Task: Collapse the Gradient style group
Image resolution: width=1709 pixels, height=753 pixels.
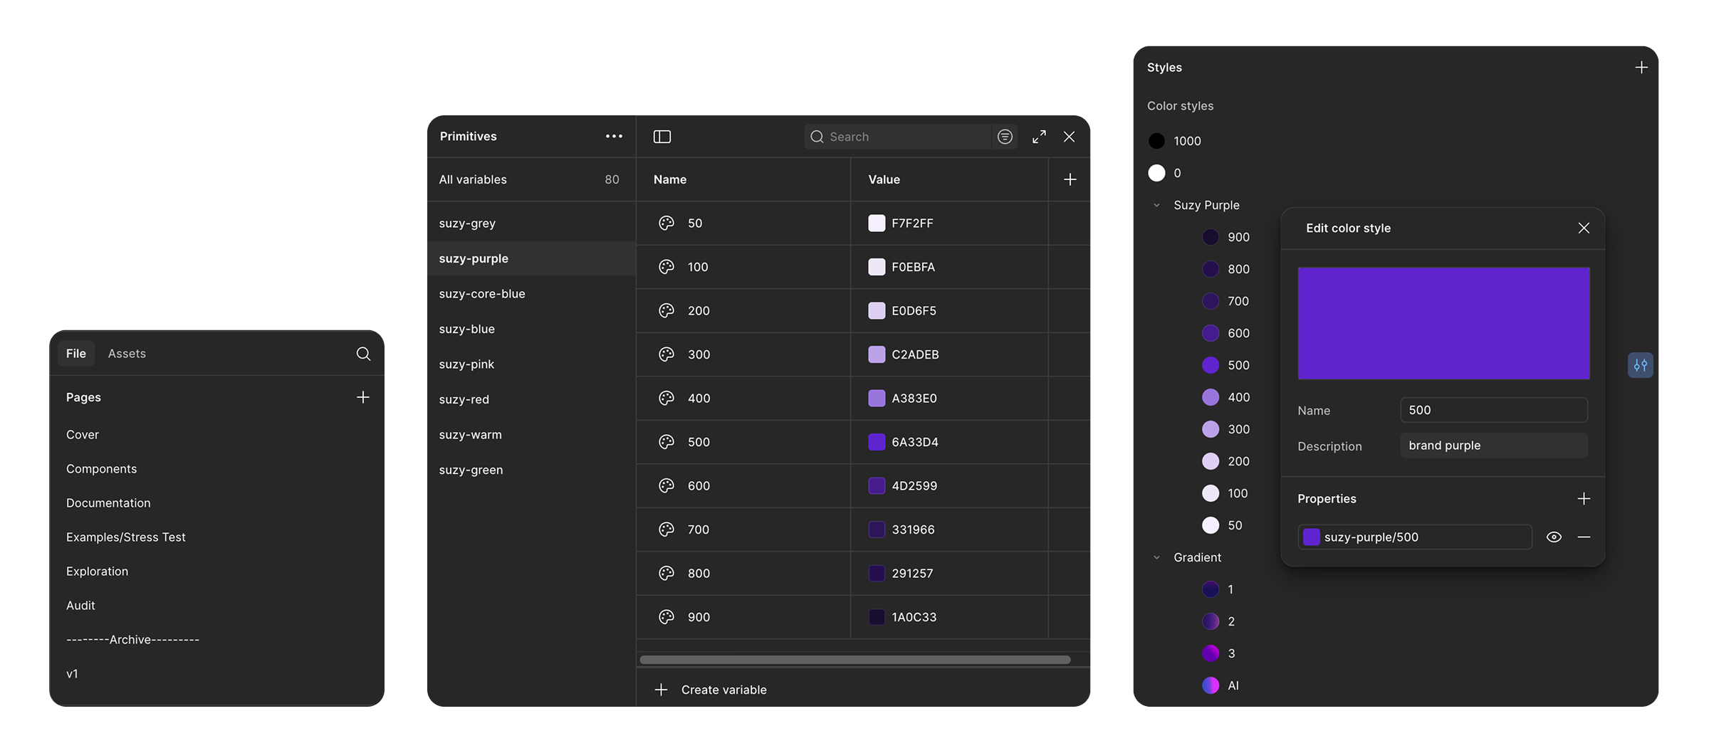Action: [1156, 557]
